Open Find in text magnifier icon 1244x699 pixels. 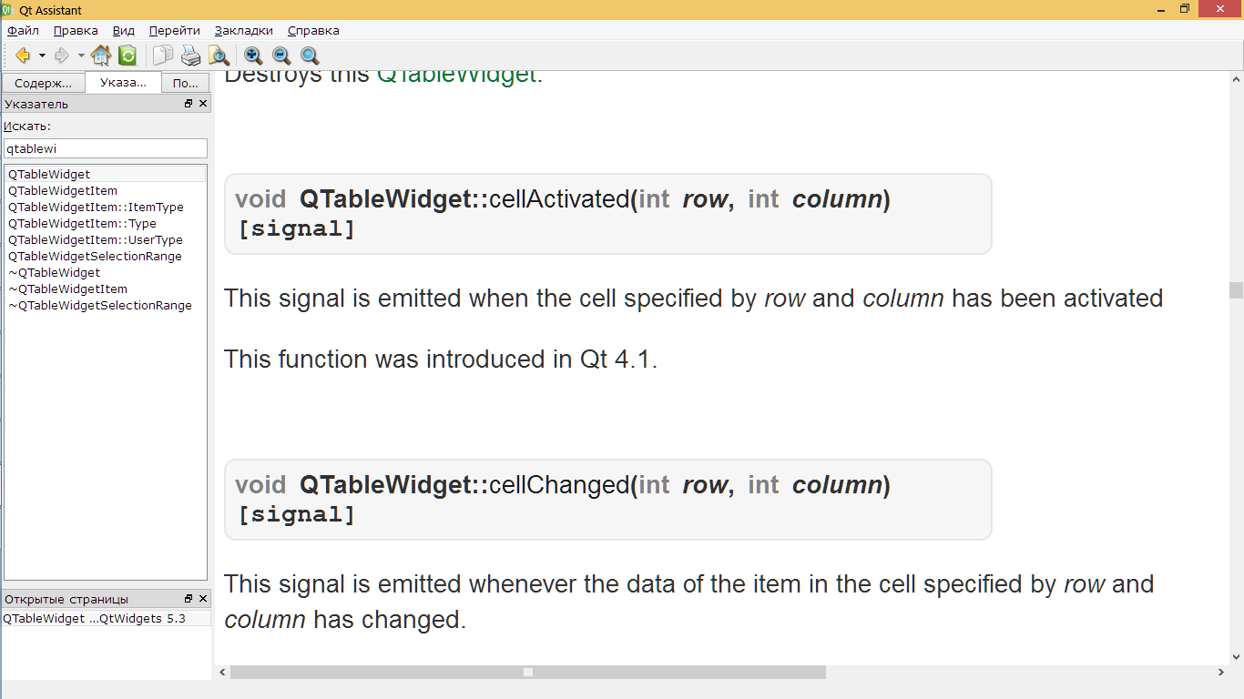219,56
